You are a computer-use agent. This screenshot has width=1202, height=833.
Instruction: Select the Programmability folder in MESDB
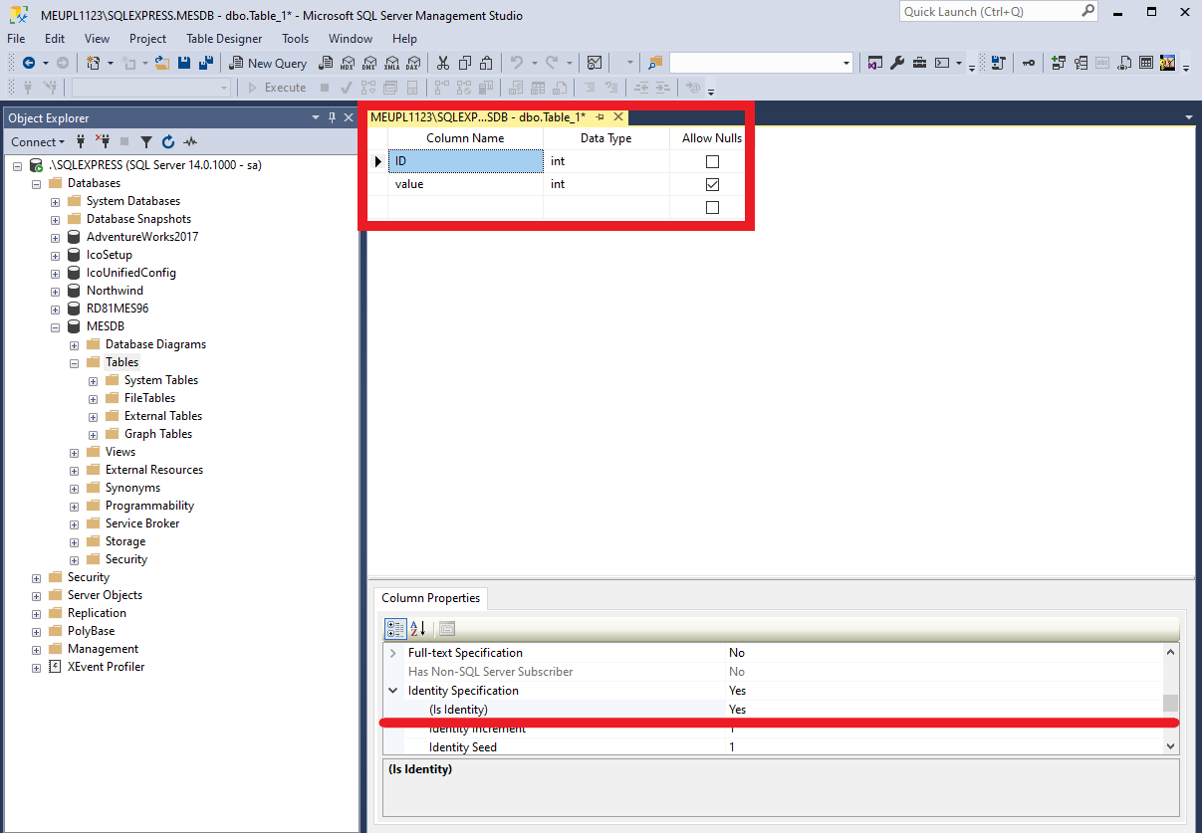(x=149, y=506)
